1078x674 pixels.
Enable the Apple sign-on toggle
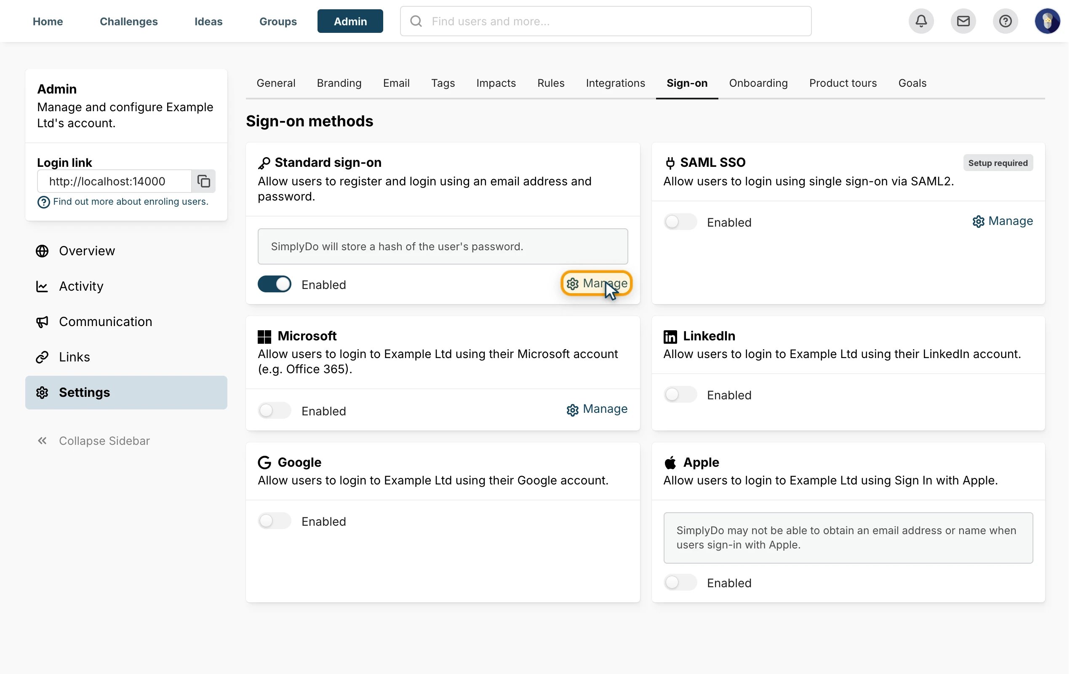(x=680, y=582)
